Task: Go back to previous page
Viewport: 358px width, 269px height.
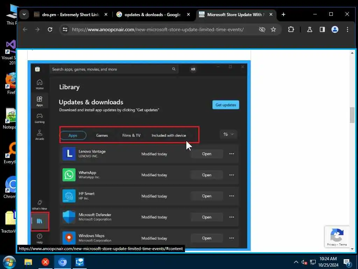Action: click(25, 29)
